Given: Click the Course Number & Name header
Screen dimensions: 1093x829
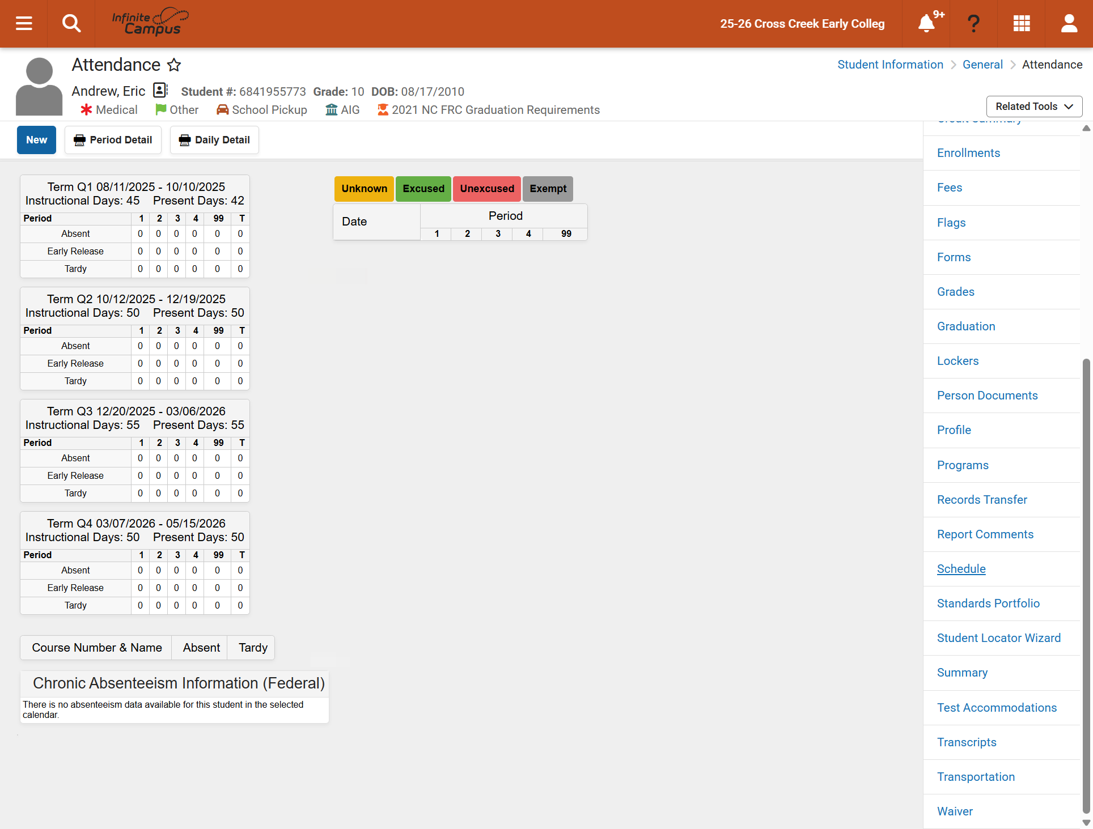Looking at the screenshot, I should 97,648.
